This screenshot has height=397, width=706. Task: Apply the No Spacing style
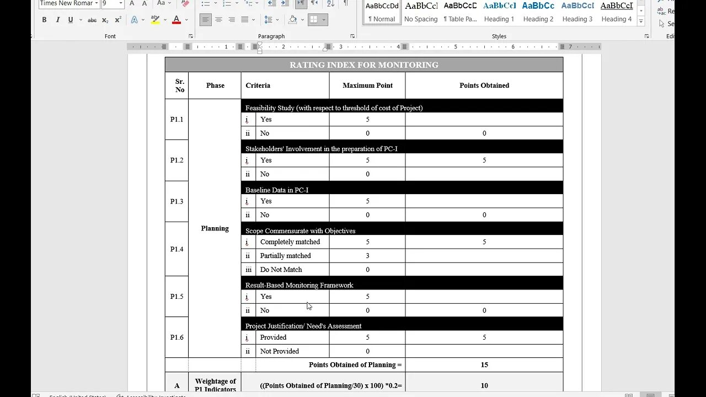pos(421,12)
